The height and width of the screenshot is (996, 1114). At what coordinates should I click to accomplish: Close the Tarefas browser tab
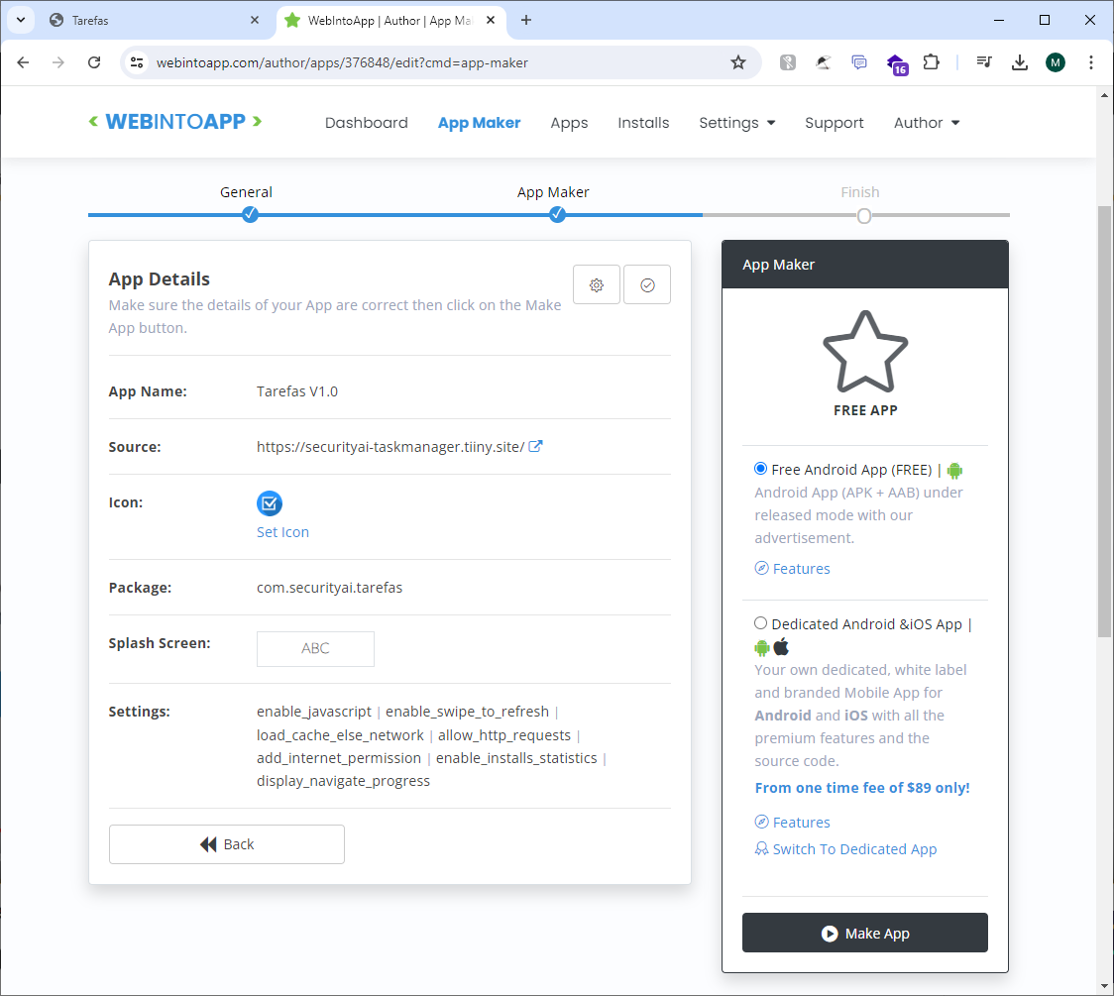point(255,21)
